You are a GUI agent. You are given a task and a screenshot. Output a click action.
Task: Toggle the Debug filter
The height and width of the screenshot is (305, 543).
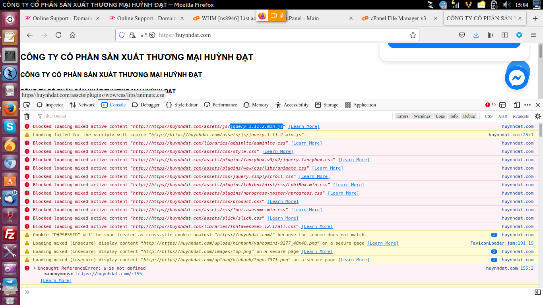(x=469, y=116)
